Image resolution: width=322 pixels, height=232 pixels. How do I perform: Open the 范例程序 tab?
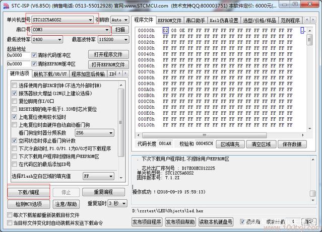[x=290, y=21]
